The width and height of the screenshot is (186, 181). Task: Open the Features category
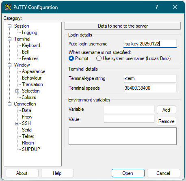(30, 58)
